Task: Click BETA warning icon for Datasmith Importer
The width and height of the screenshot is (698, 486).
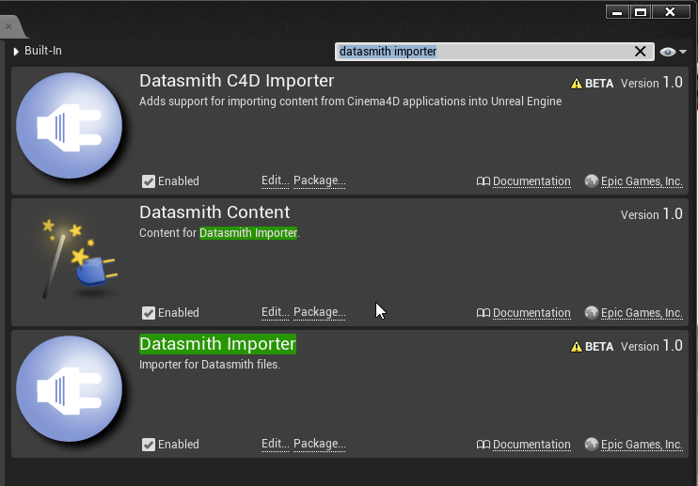Action: coord(577,347)
